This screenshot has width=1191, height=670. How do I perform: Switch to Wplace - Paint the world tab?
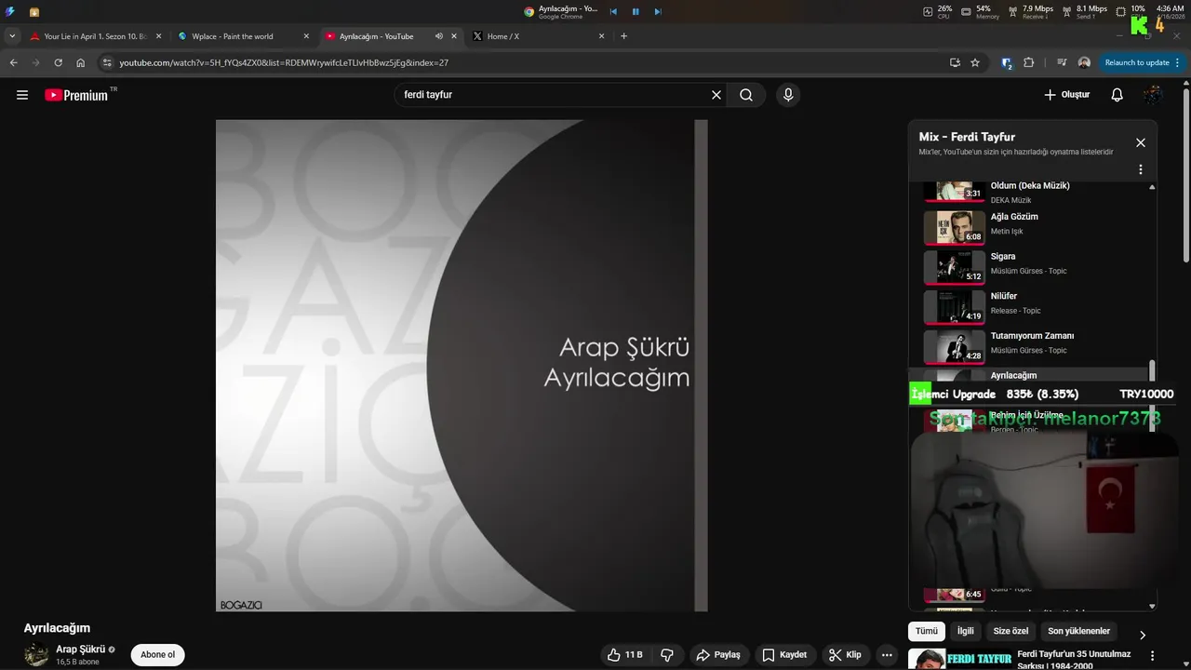click(x=243, y=36)
